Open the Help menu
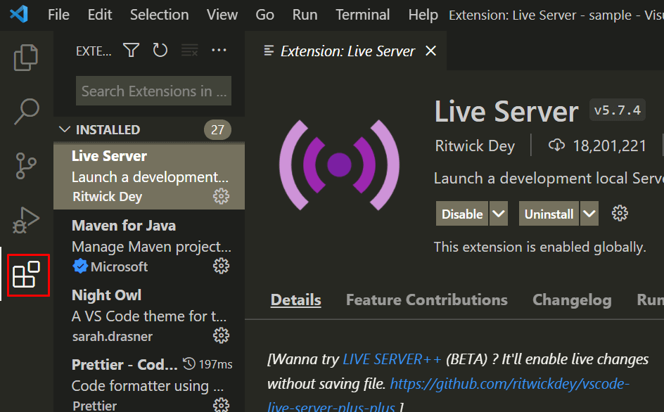 (x=423, y=15)
